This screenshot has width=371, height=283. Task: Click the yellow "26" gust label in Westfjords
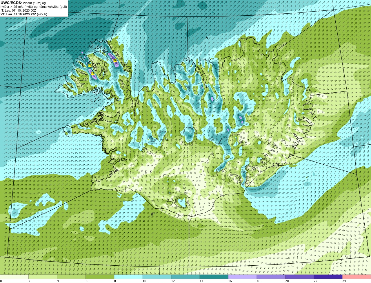90,65
